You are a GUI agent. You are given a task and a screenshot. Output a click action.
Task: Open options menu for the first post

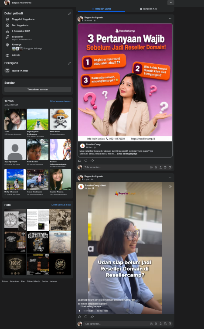click(x=170, y=18)
